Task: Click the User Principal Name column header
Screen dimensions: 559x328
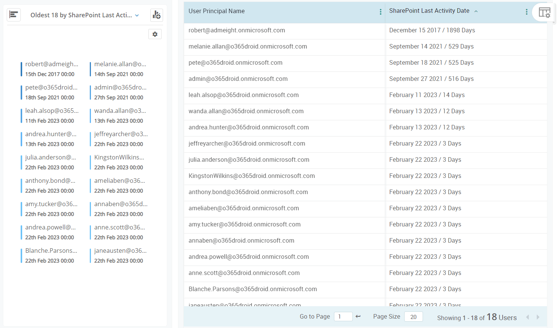Action: click(x=216, y=11)
